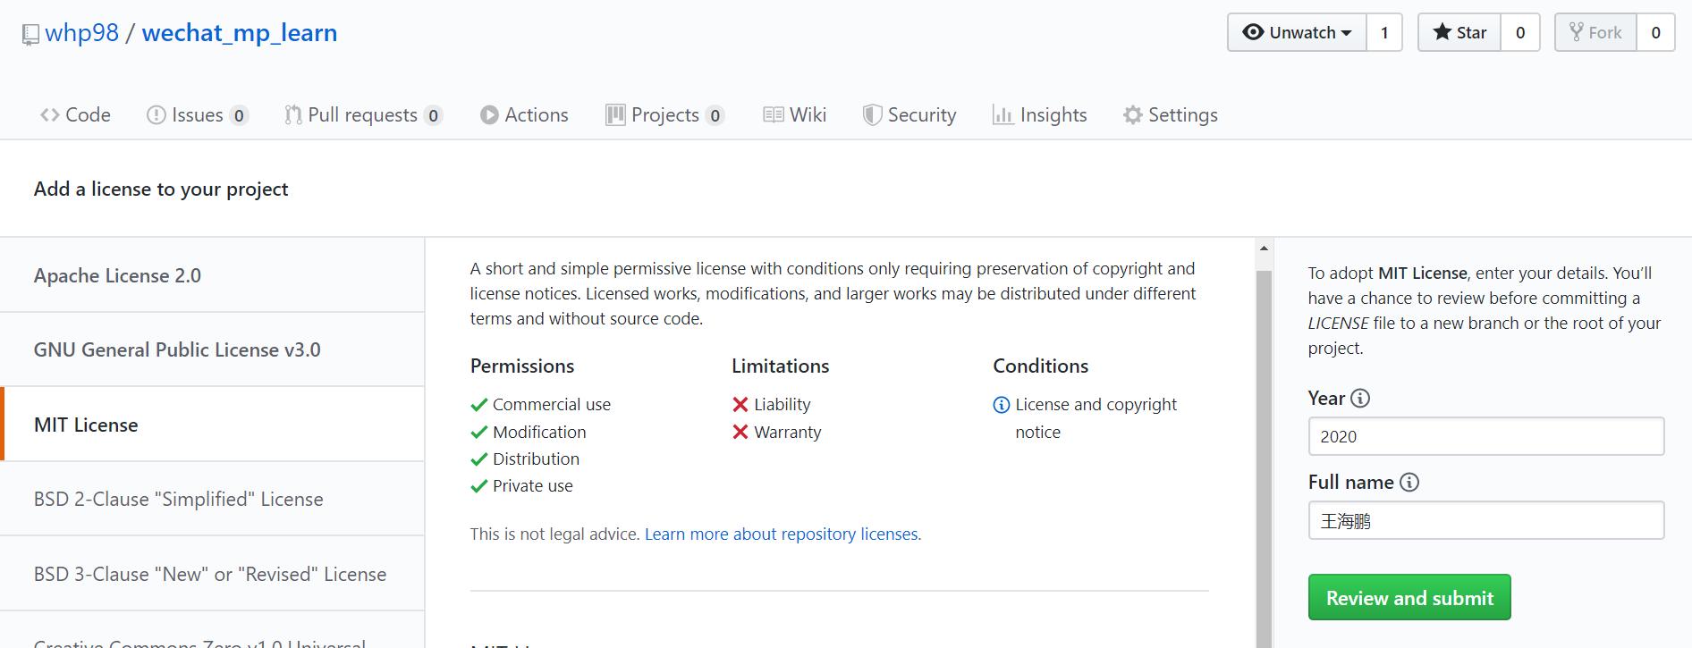Click the stargazers count 0
The width and height of the screenshot is (1692, 648).
[1520, 32]
